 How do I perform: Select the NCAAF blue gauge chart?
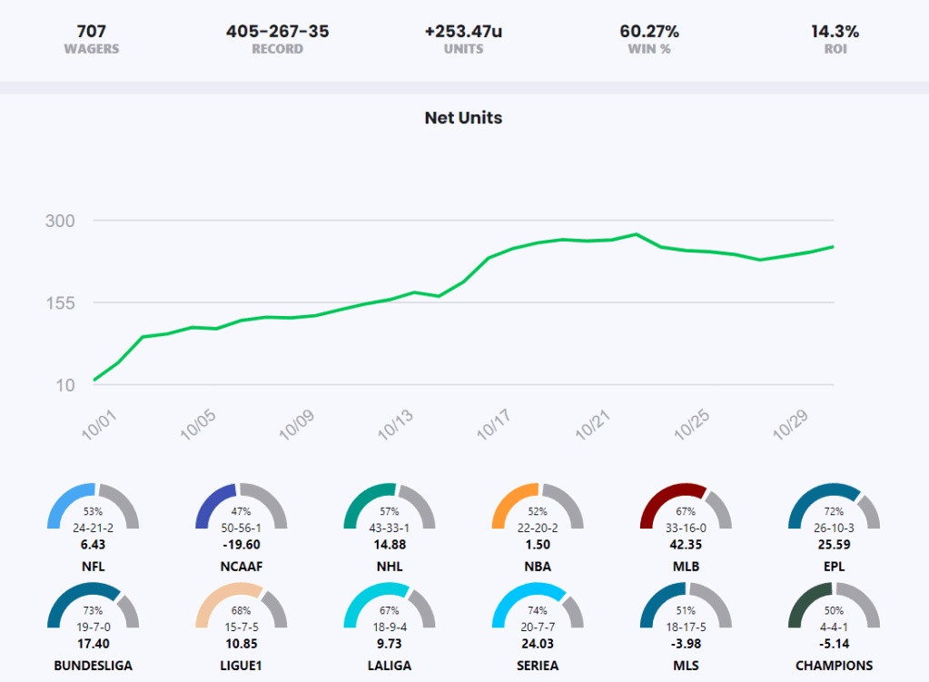pyautogui.click(x=242, y=507)
